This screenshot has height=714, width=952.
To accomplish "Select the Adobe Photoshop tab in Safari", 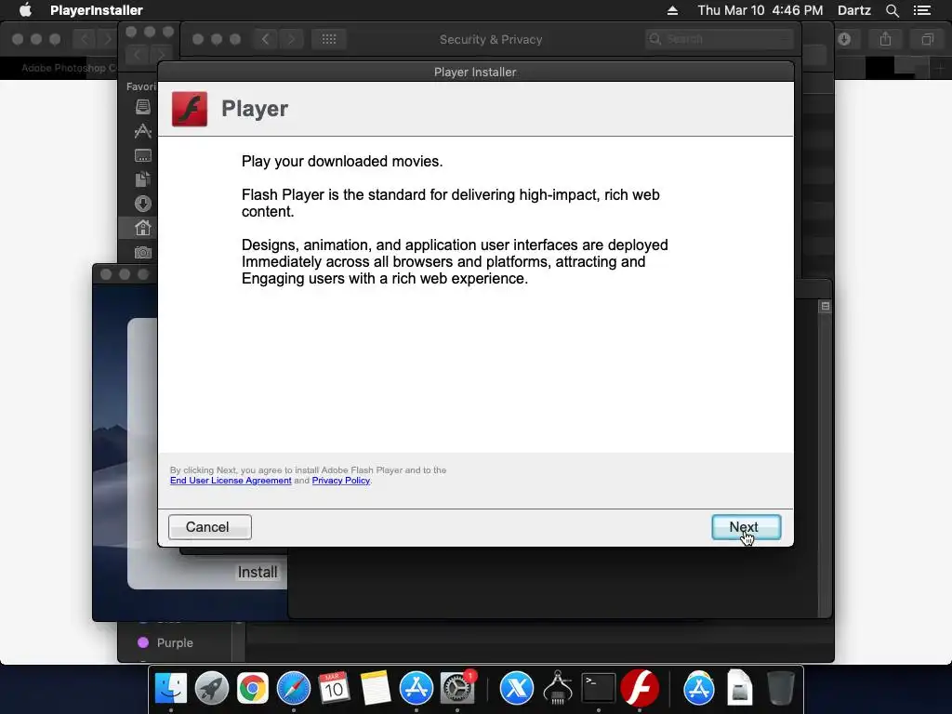I will pyautogui.click(x=68, y=68).
